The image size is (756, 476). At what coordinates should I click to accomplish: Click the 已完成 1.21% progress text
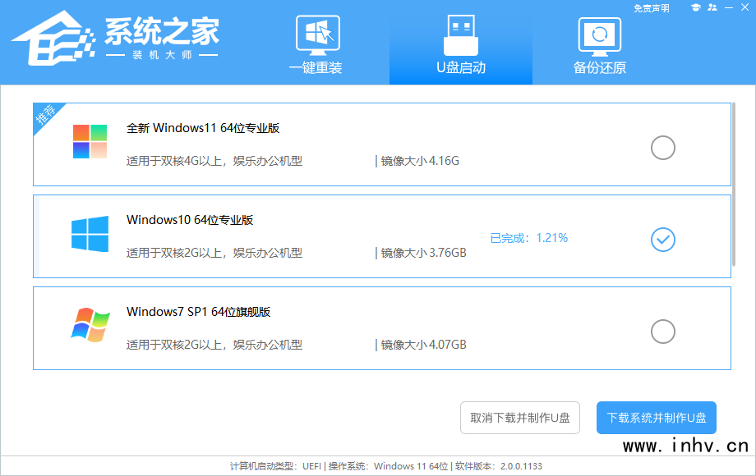528,238
